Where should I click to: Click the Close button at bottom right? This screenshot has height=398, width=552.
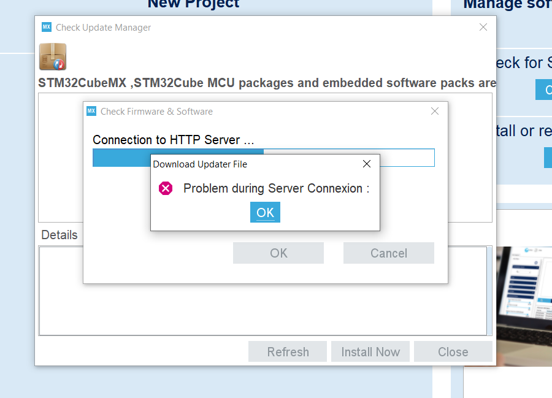(453, 351)
